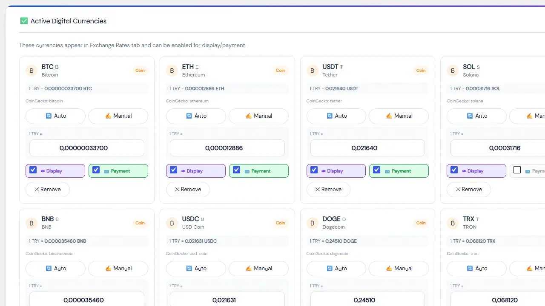Click the 'CoinGecko: bitcoin' source label
Screen dimensions: 545x306
tap(44, 101)
